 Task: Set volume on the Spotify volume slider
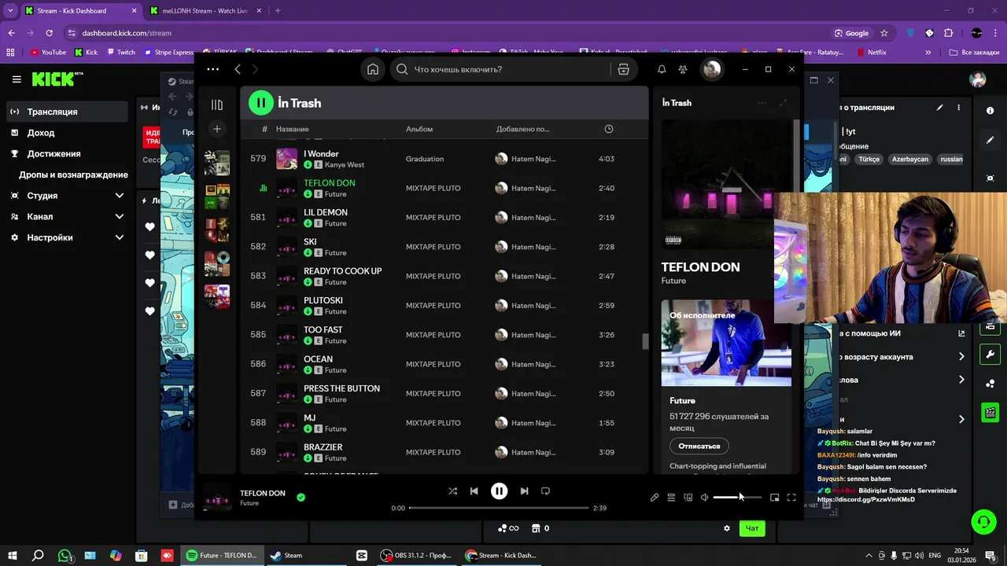tap(737, 497)
